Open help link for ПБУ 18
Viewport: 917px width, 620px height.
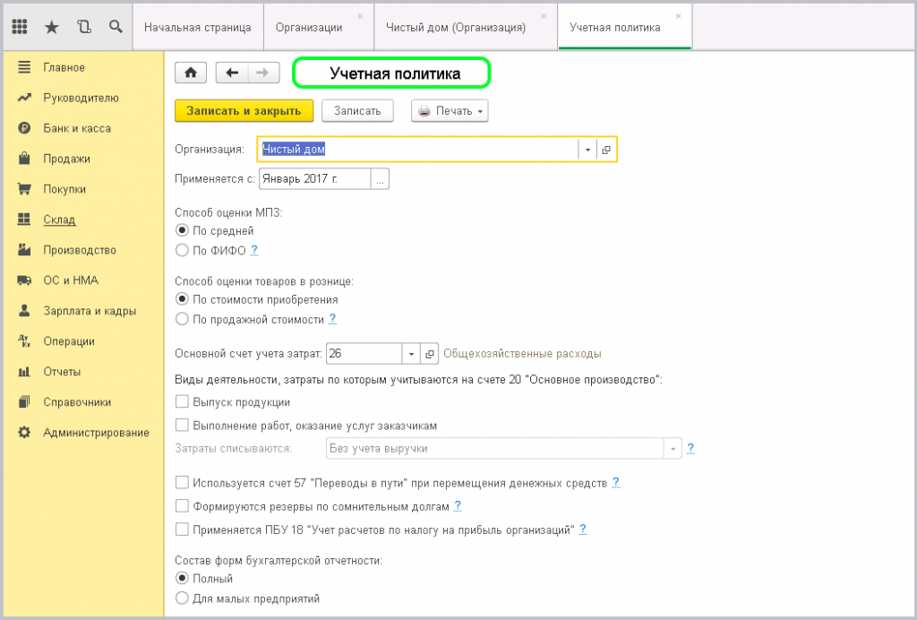tap(582, 530)
